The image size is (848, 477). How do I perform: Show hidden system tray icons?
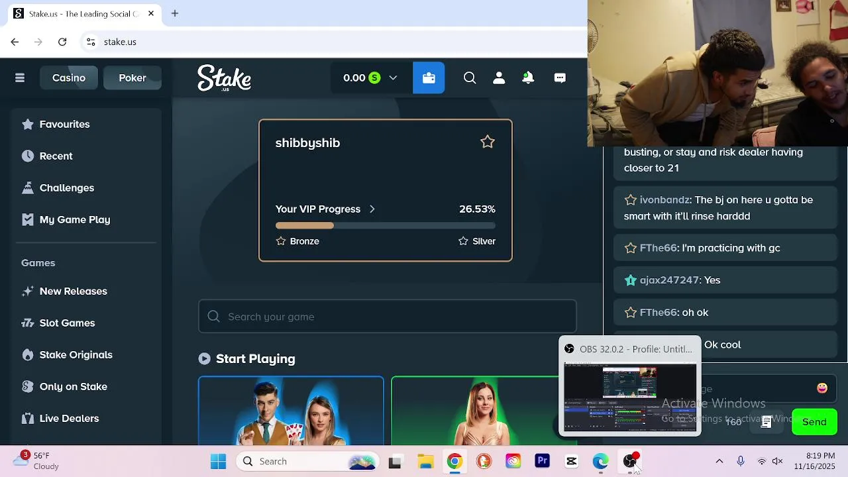click(719, 461)
